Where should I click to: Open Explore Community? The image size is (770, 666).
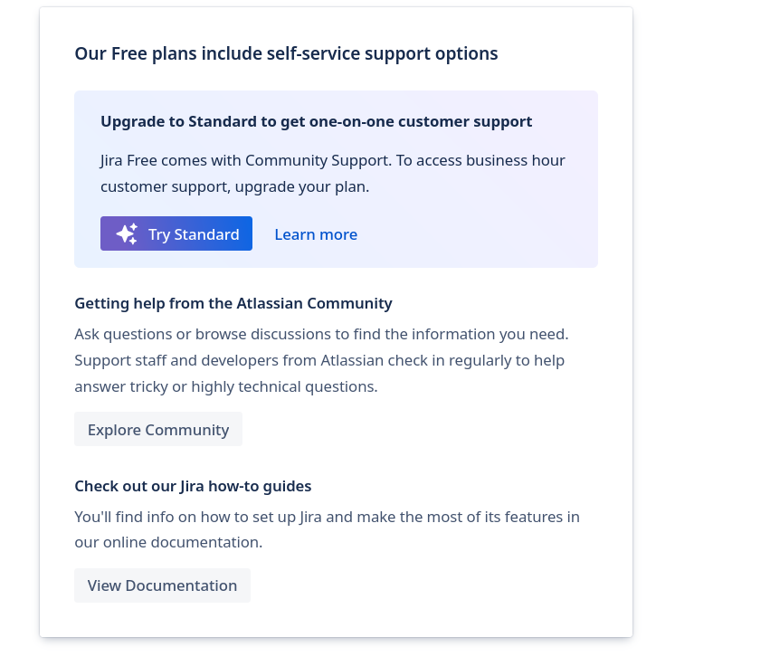pyautogui.click(x=158, y=429)
